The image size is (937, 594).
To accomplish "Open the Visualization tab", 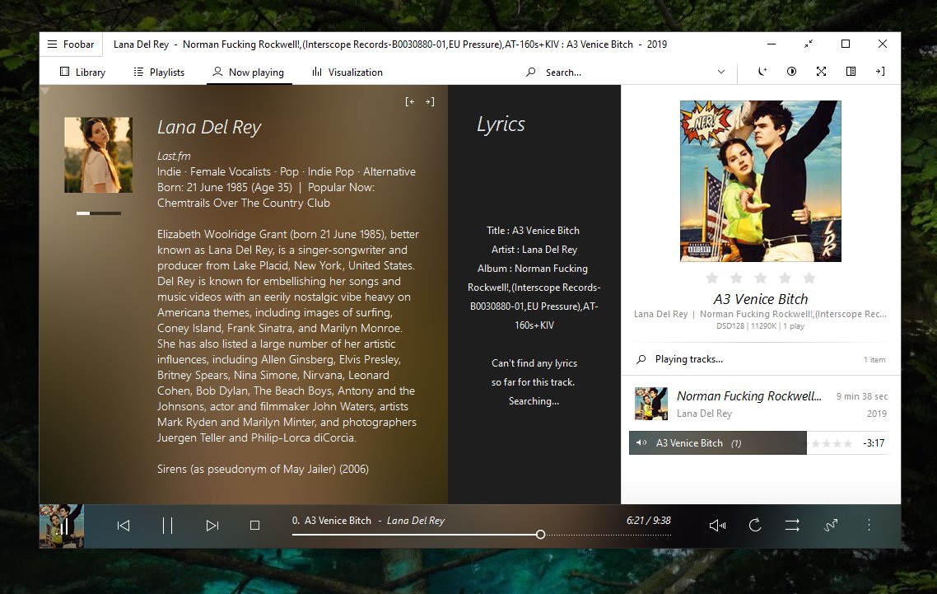I will 347,72.
